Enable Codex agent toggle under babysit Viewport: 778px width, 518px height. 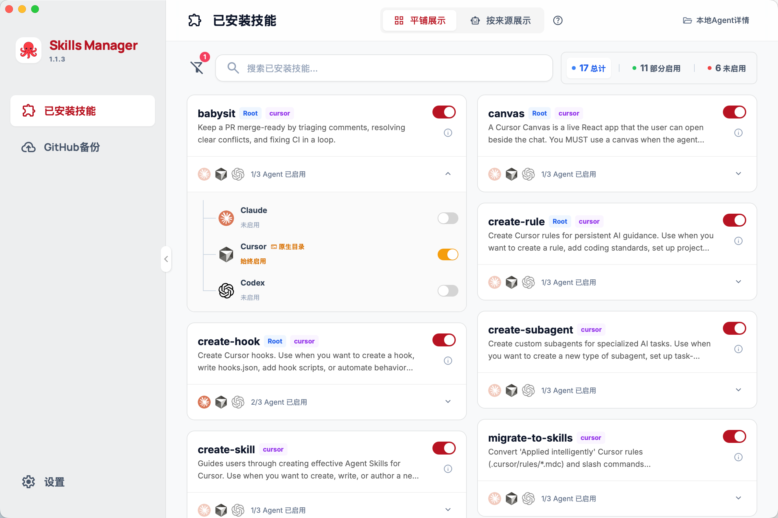(x=448, y=291)
